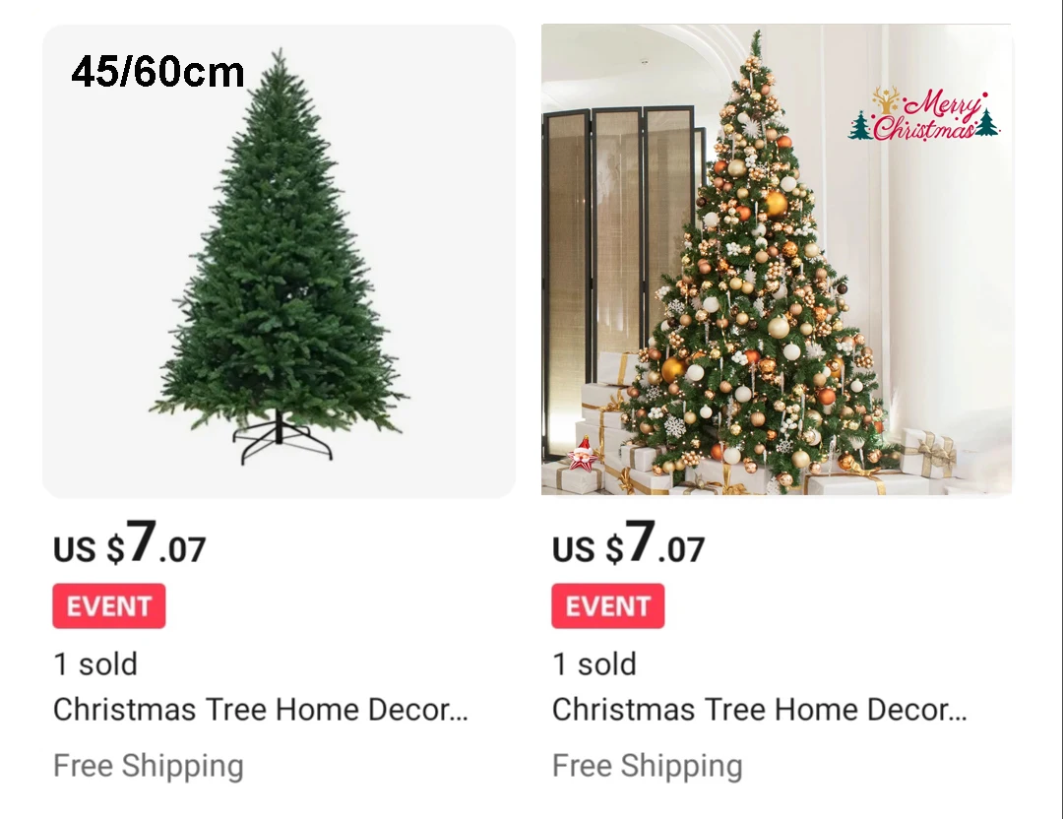The image size is (1063, 819).
Task: Click the white snowflake ornament on decorated tree
Action: click(674, 426)
